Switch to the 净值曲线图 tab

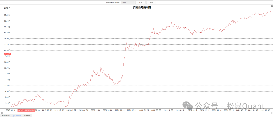coord(5,115)
